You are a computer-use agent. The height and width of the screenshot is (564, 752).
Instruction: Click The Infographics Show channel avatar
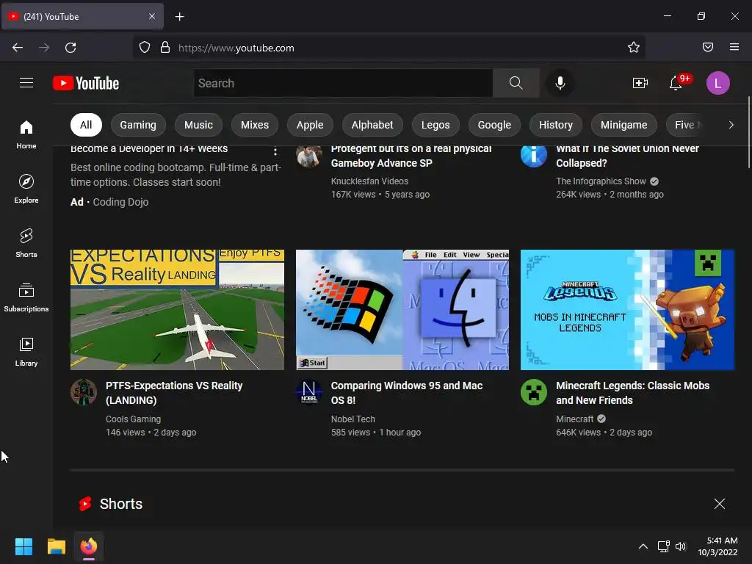point(533,156)
